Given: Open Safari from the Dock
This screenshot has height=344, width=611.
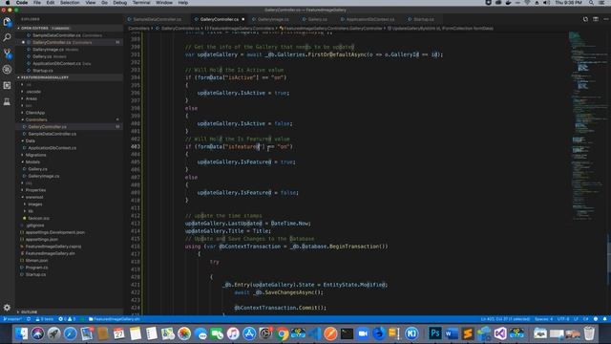Looking at the screenshot, I should click(70, 333).
